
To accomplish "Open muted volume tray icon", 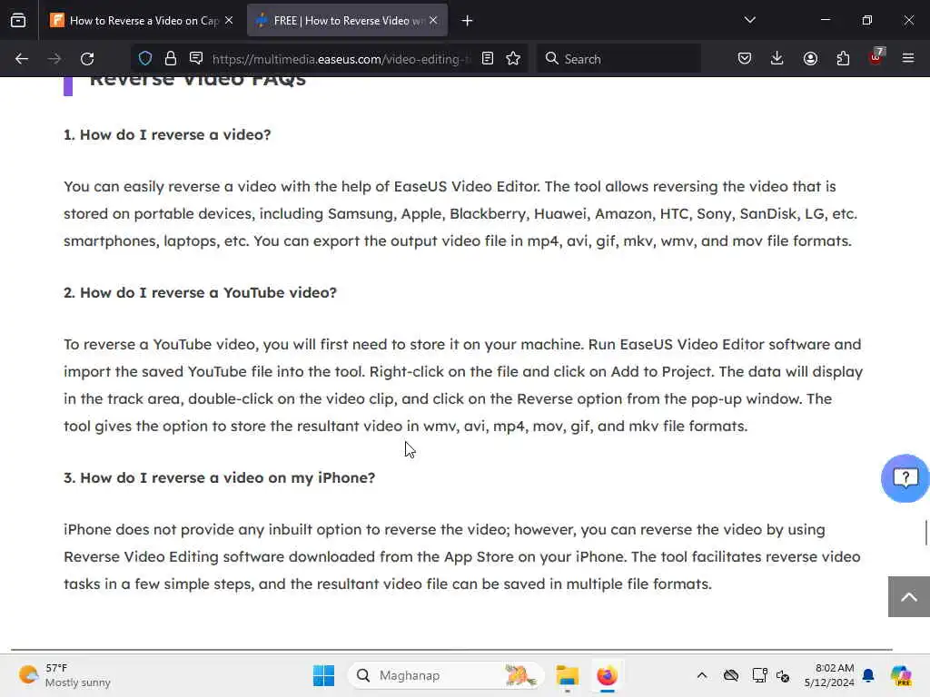I will (x=783, y=675).
